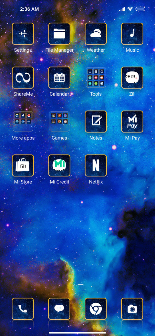Tap the Mi Pay label

tap(132, 138)
